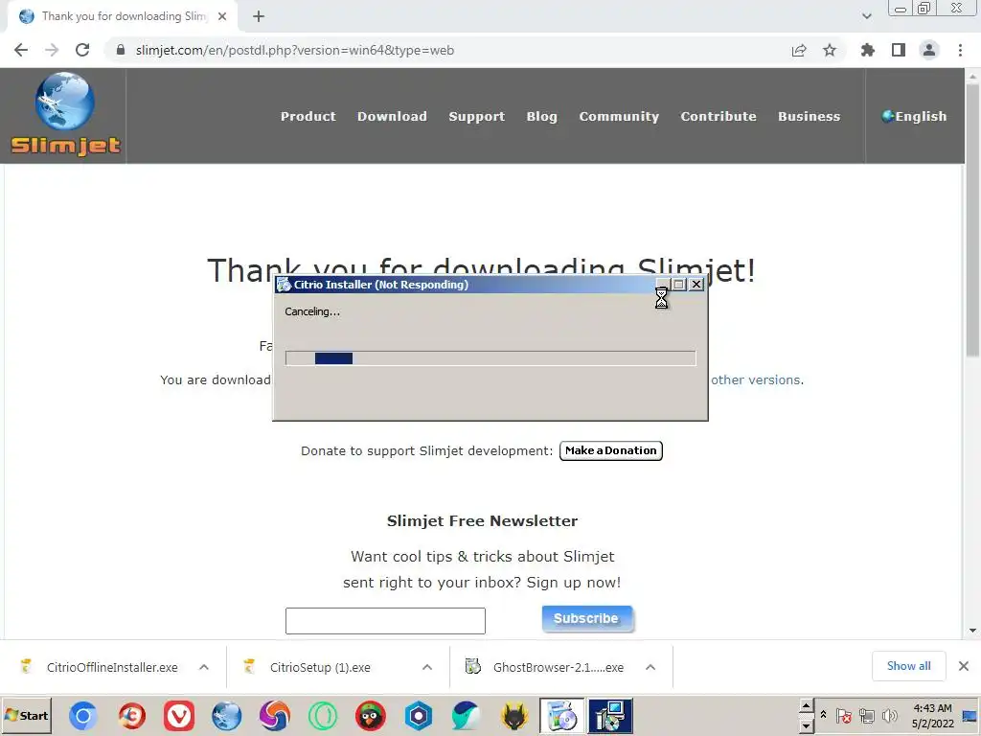Open the Contribute menu
981x736 pixels.
[x=719, y=116]
